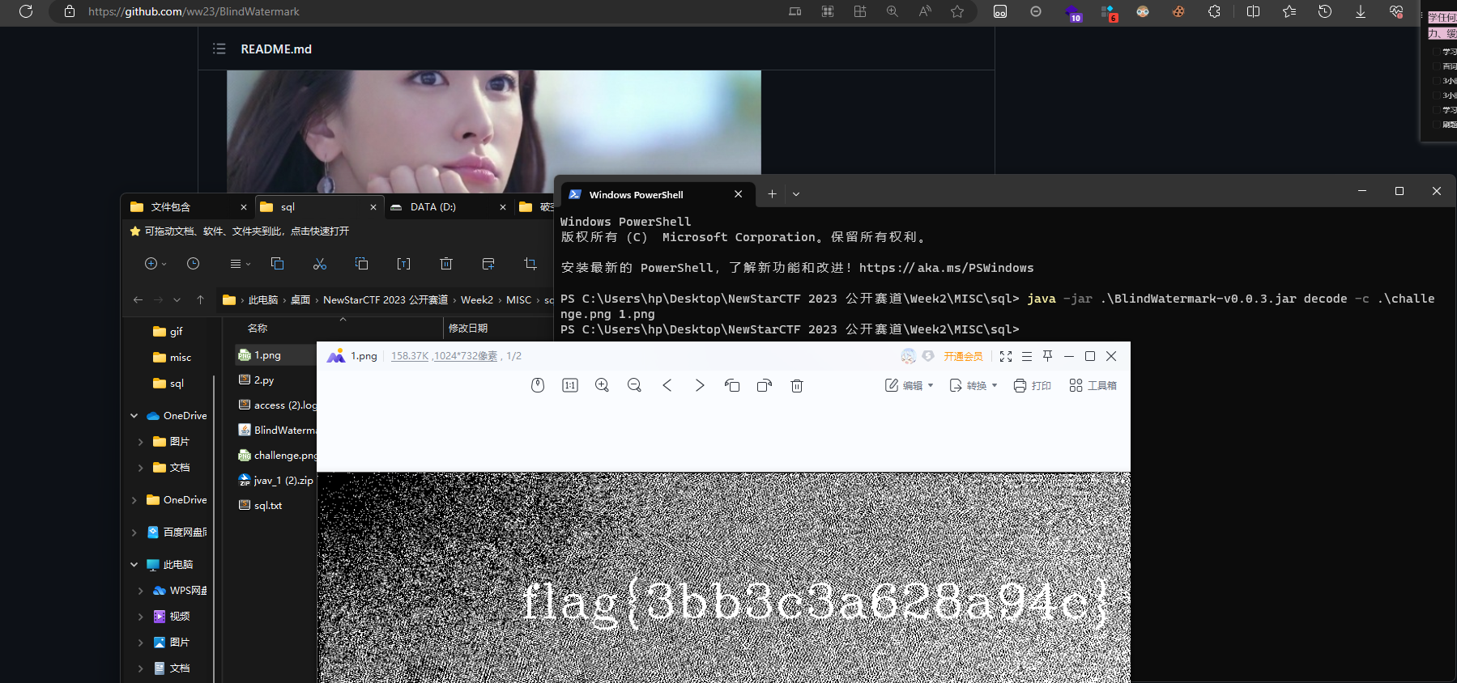Click the rename icon in file explorer toolbar
1457x683 pixels.
404,264
